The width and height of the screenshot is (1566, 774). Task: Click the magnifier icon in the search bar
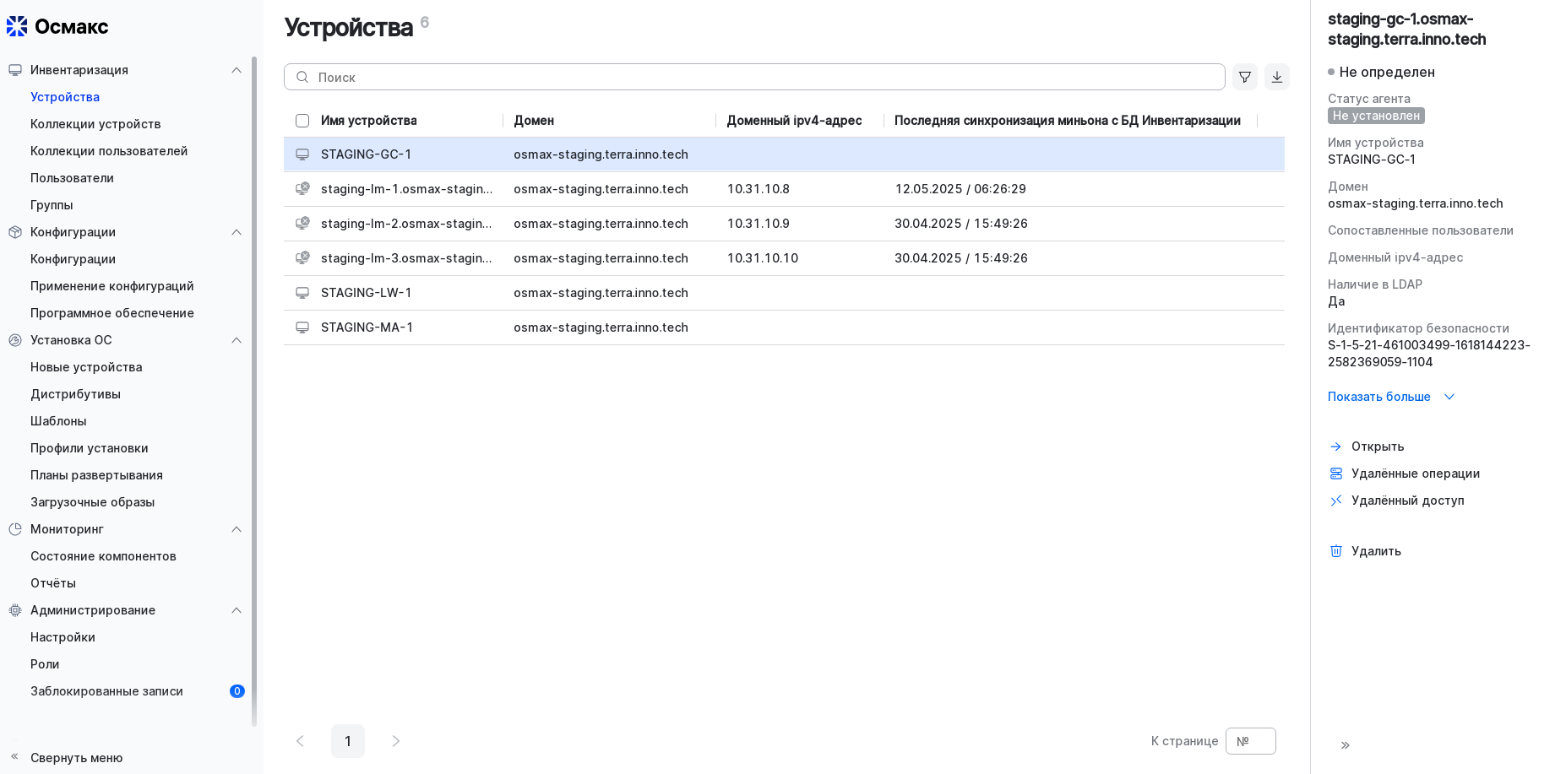302,77
